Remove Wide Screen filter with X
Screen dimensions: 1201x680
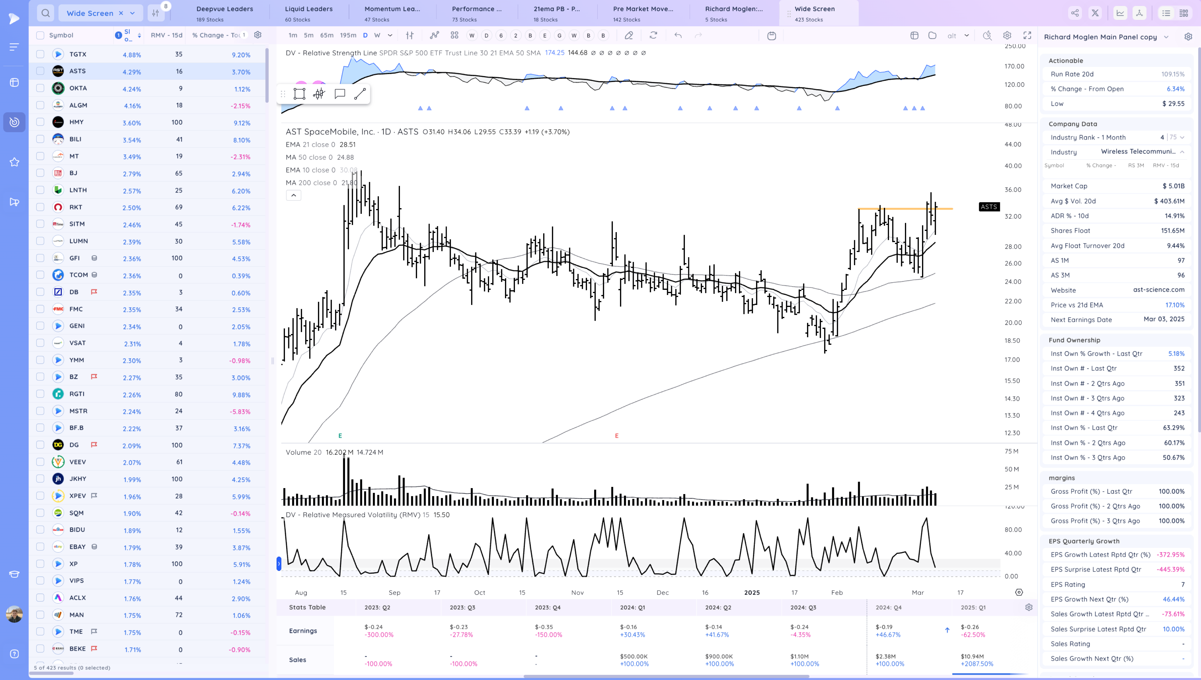click(x=121, y=13)
